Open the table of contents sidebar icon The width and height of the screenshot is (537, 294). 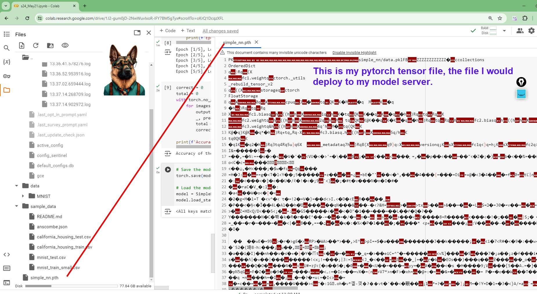pyautogui.click(x=7, y=34)
